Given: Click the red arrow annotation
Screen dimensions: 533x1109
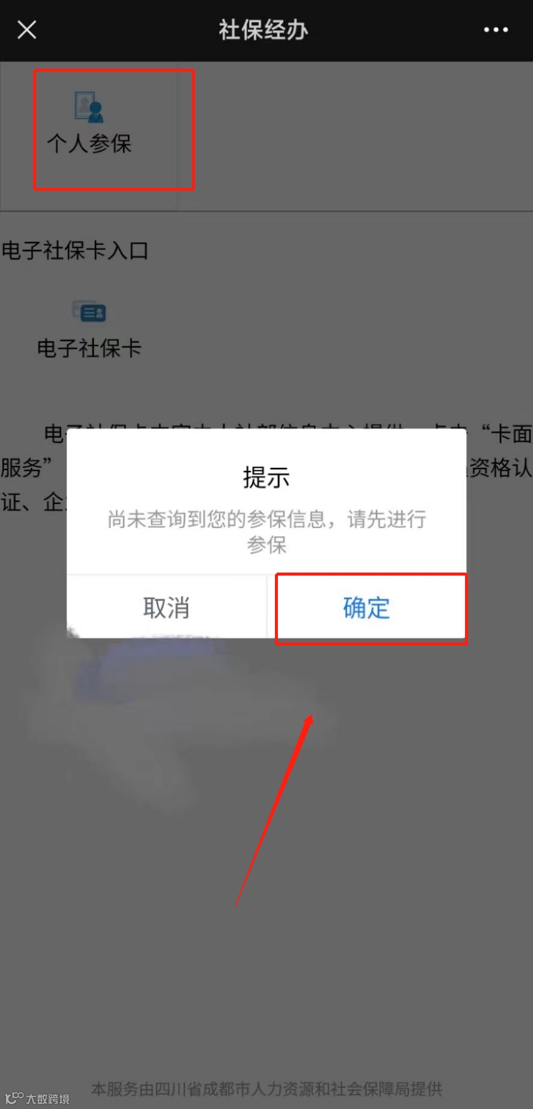Looking at the screenshot, I should click(x=274, y=810).
